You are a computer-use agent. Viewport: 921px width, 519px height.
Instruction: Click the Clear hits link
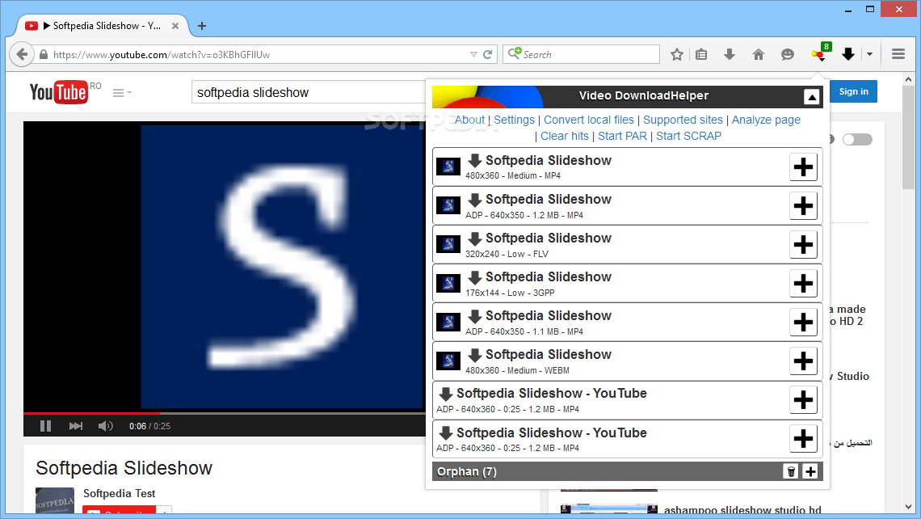click(564, 136)
